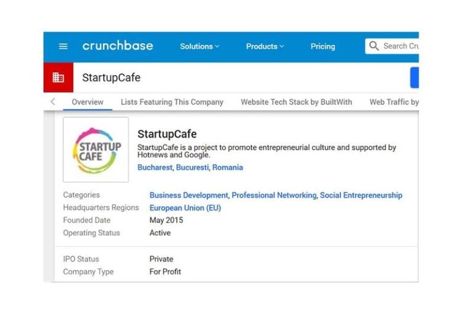Click the search magnifier icon
The image size is (473, 314).
click(374, 46)
